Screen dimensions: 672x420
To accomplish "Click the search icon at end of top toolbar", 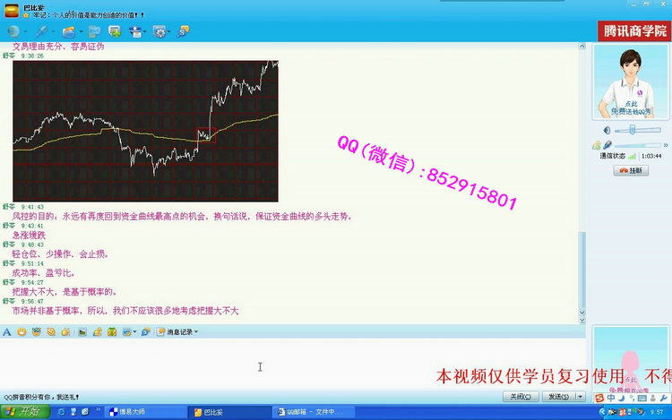I will tap(184, 30).
